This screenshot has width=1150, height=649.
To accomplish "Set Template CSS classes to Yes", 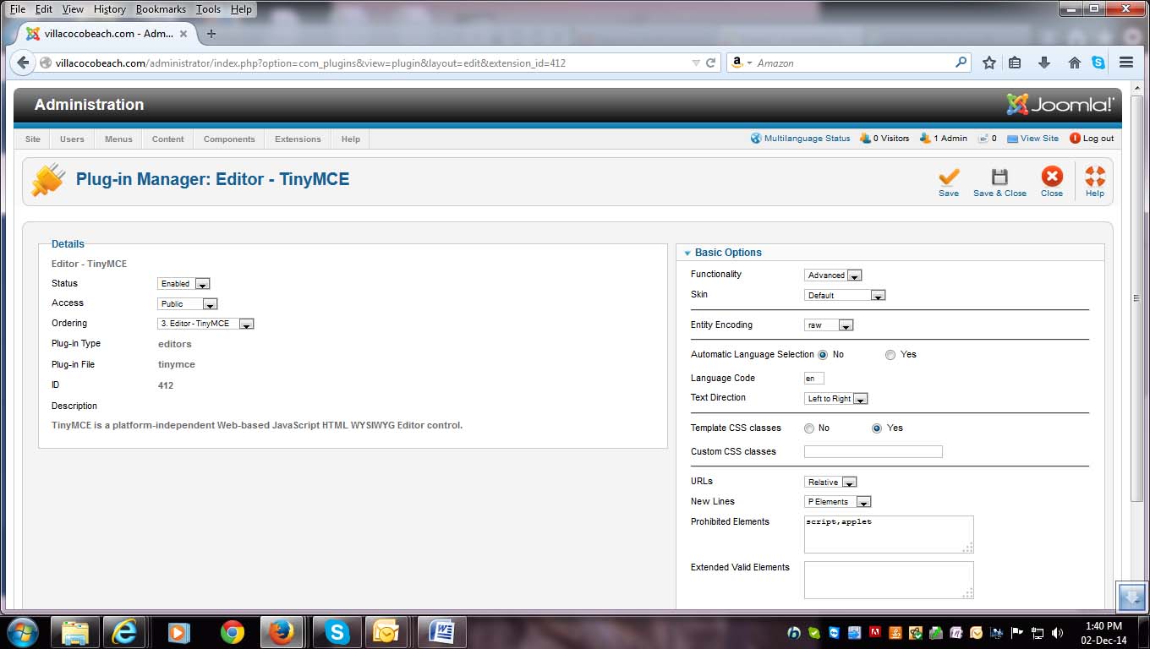I will coord(877,428).
